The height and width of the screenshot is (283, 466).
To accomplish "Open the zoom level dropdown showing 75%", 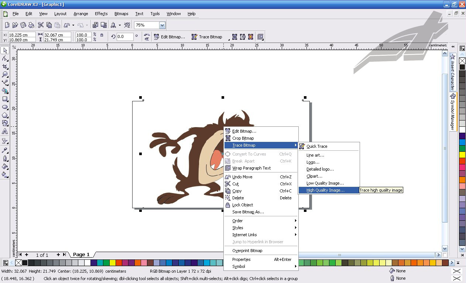I will point(162,25).
